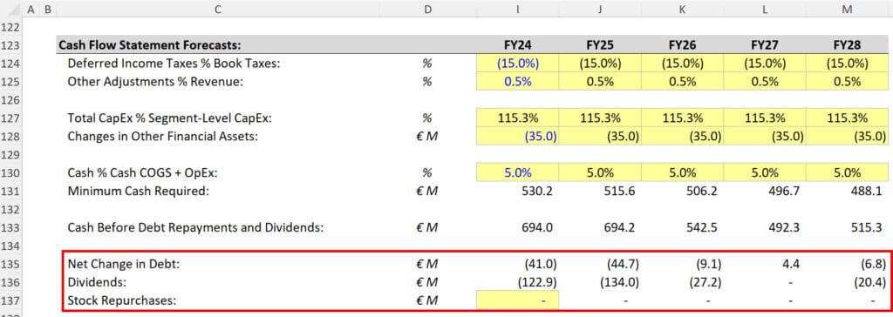Click FY24 Dividends value (122.9)
This screenshot has width=893, height=317.
coord(537,282)
